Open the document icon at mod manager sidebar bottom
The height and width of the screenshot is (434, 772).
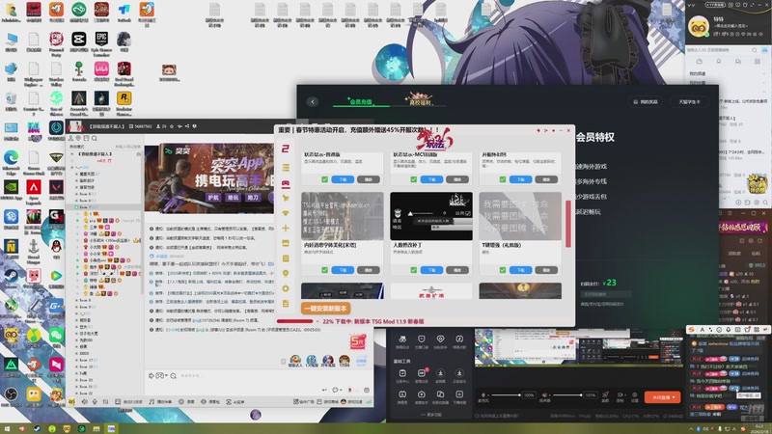coord(286,304)
